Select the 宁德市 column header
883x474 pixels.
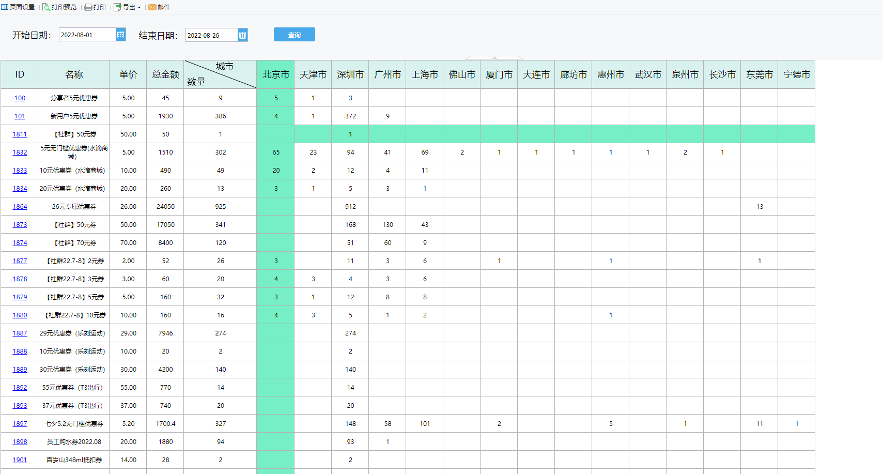point(797,74)
